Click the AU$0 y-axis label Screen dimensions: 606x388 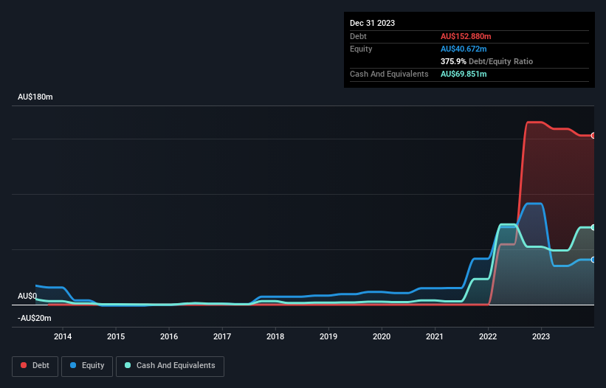pos(27,296)
